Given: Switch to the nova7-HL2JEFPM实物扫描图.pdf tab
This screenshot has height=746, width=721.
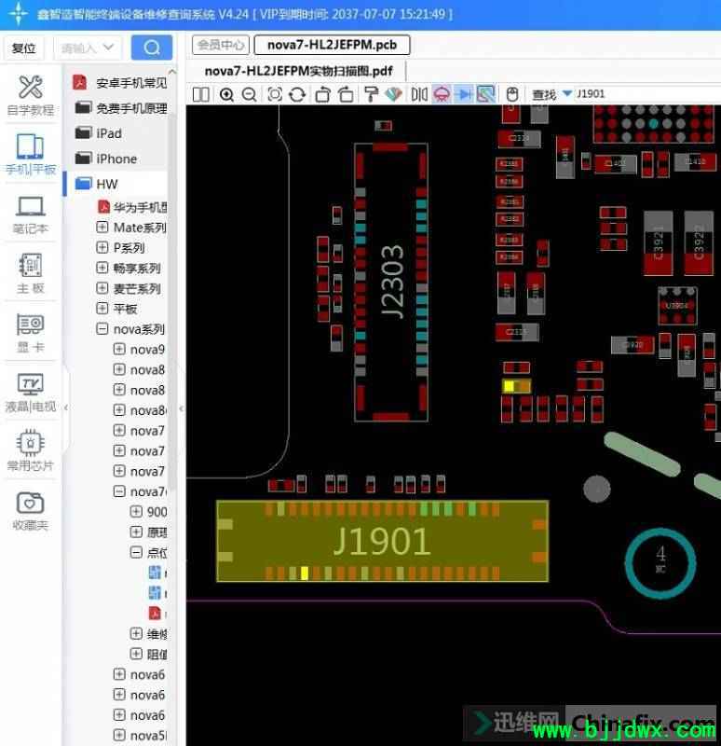Looking at the screenshot, I should pos(298,72).
